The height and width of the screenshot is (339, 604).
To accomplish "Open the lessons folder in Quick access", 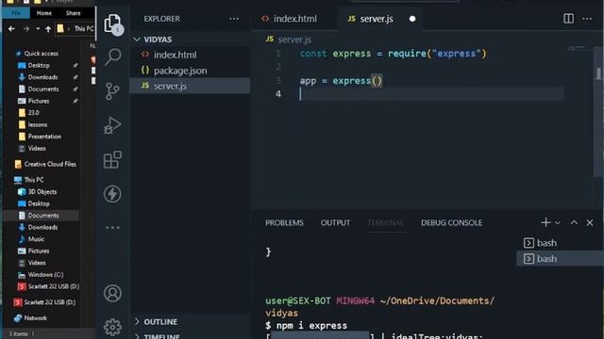I will click(38, 125).
